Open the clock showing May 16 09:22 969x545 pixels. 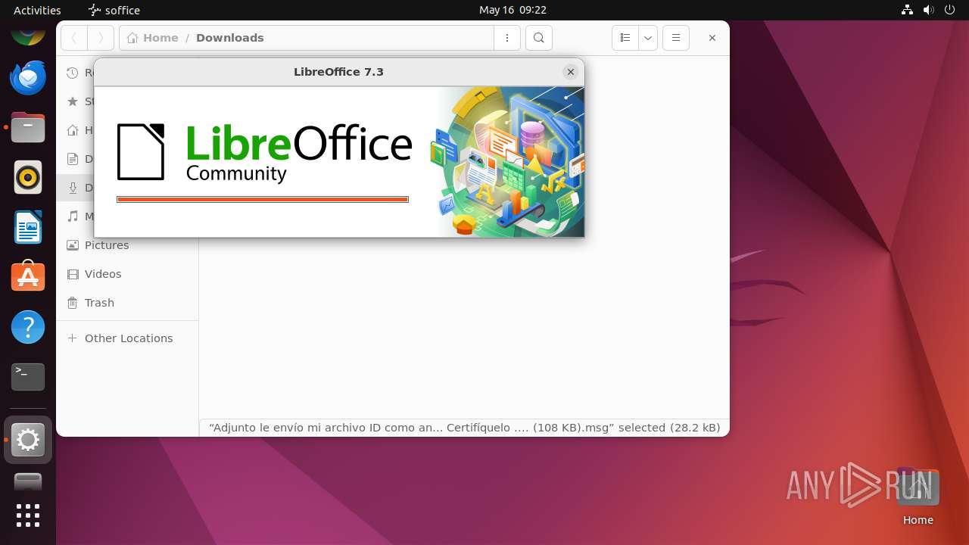[513, 10]
